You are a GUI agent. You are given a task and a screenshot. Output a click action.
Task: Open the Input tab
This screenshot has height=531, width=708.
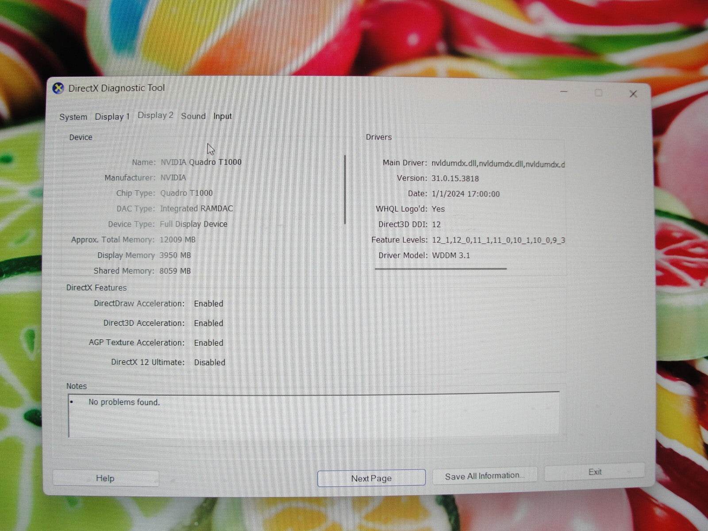pyautogui.click(x=222, y=116)
